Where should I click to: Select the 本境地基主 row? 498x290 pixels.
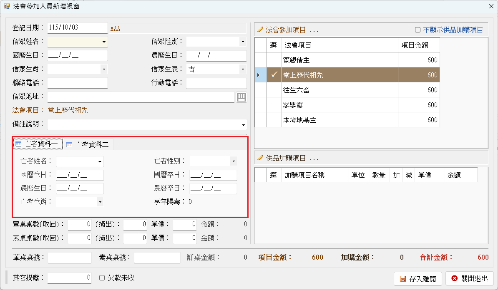click(x=347, y=120)
